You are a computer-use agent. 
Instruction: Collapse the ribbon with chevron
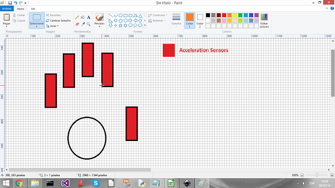click(327, 8)
